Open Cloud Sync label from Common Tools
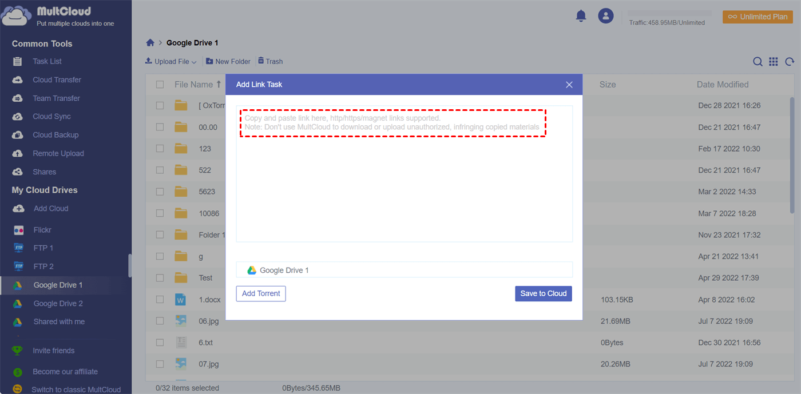The width and height of the screenshot is (801, 394). (x=51, y=117)
